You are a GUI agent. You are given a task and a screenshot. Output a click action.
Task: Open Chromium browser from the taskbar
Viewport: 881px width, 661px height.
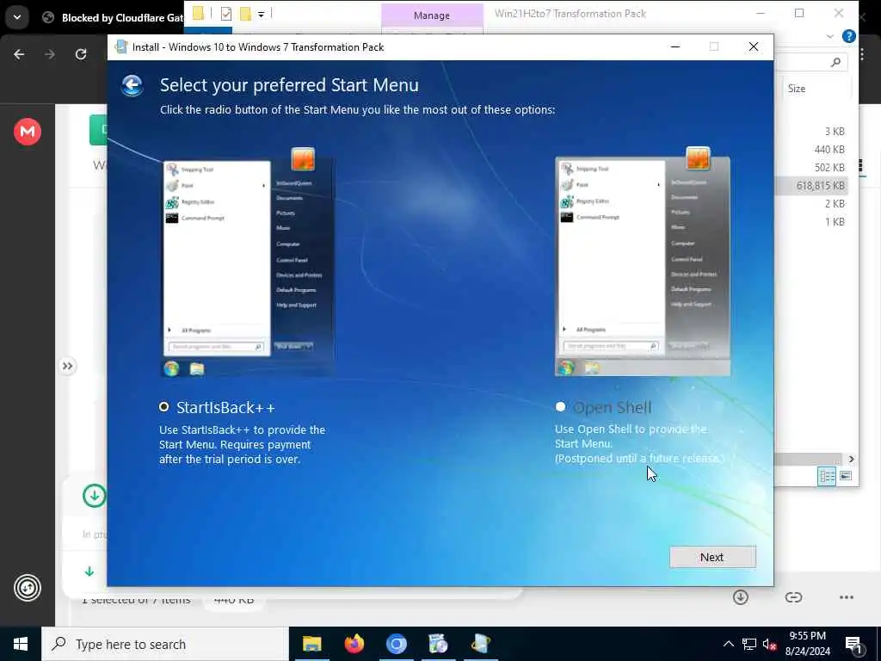(396, 644)
